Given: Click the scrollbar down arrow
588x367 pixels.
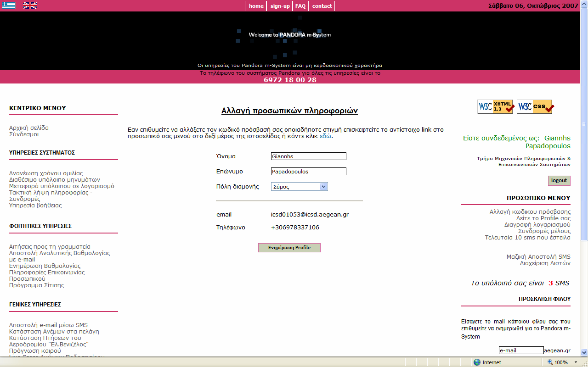Looking at the screenshot, I should (584, 352).
